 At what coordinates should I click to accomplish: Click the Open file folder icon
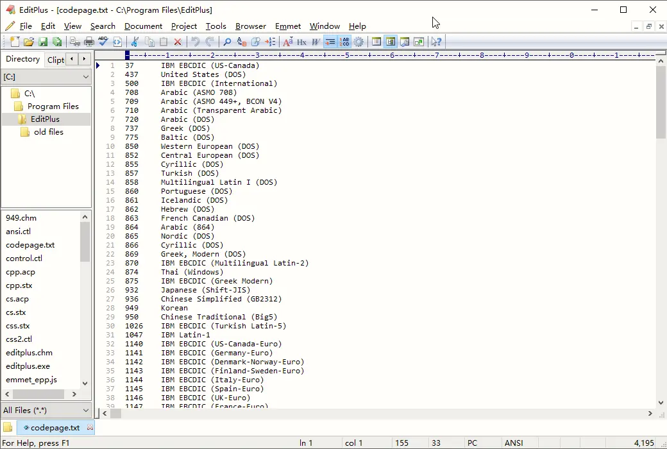click(x=28, y=42)
